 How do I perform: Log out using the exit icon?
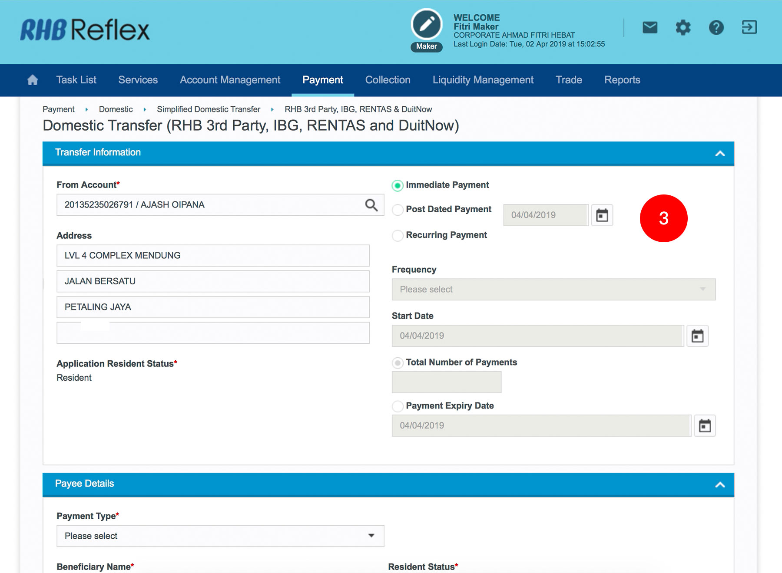click(749, 27)
